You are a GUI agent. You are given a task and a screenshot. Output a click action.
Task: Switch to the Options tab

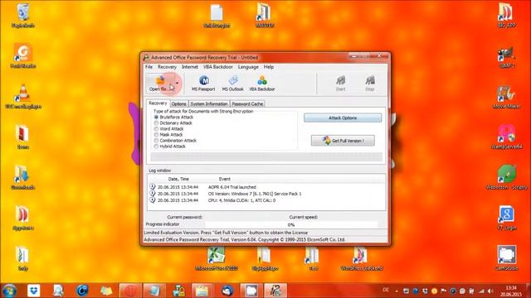(179, 103)
